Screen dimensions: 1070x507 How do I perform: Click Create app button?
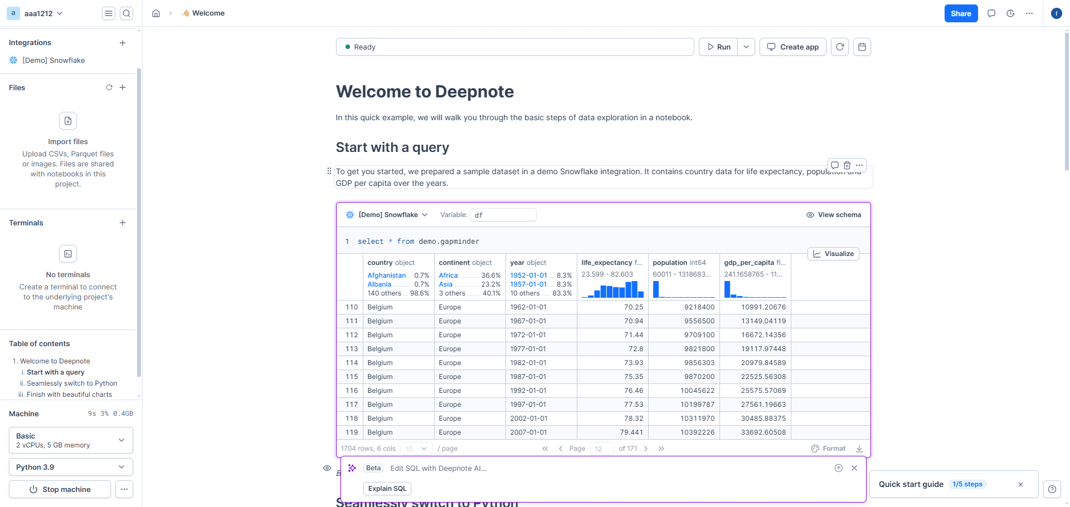tap(792, 47)
